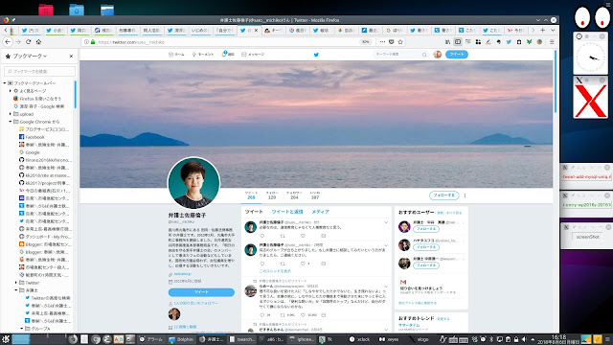
Task: Open Dolphin from the taskbar
Action: [181, 339]
